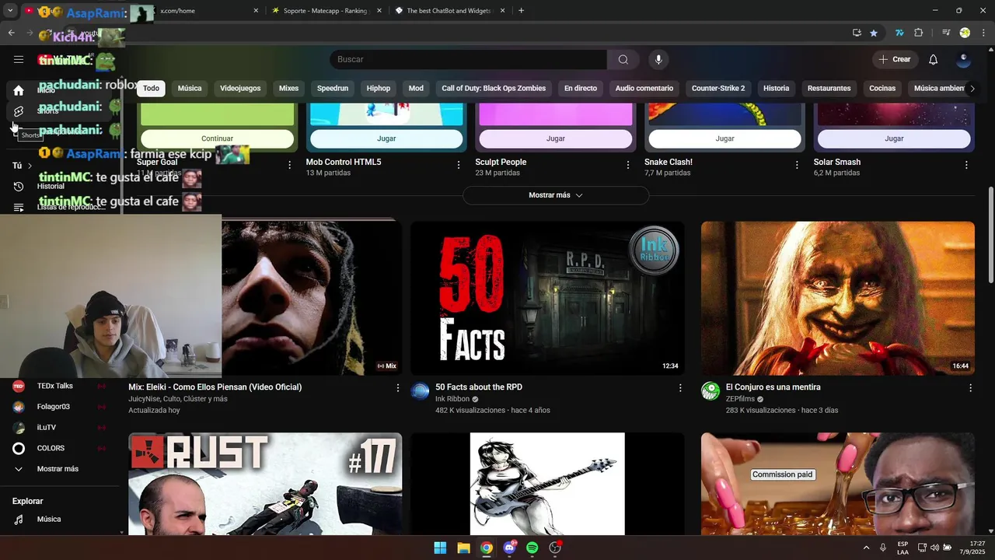Select the Call of Duty: Black Ops Zombies chip
This screenshot has height=560, width=995.
pos(494,89)
